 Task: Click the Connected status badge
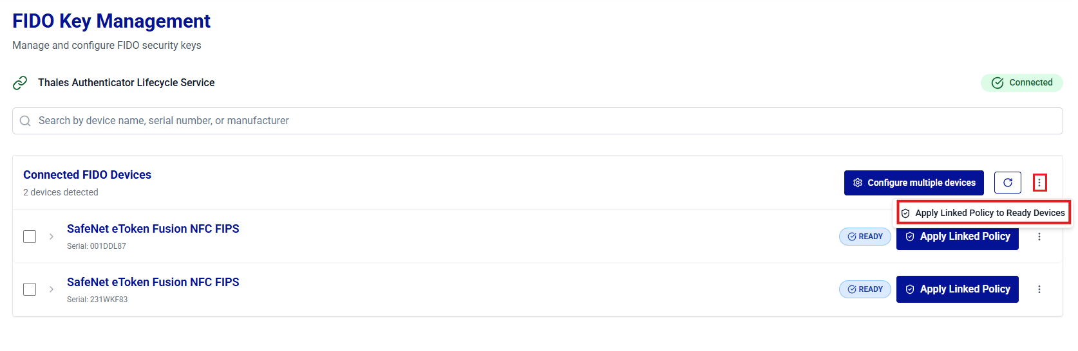tap(1021, 83)
